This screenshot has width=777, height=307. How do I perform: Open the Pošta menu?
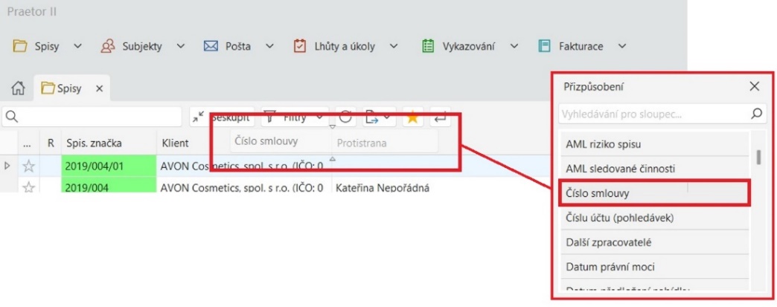coord(238,46)
